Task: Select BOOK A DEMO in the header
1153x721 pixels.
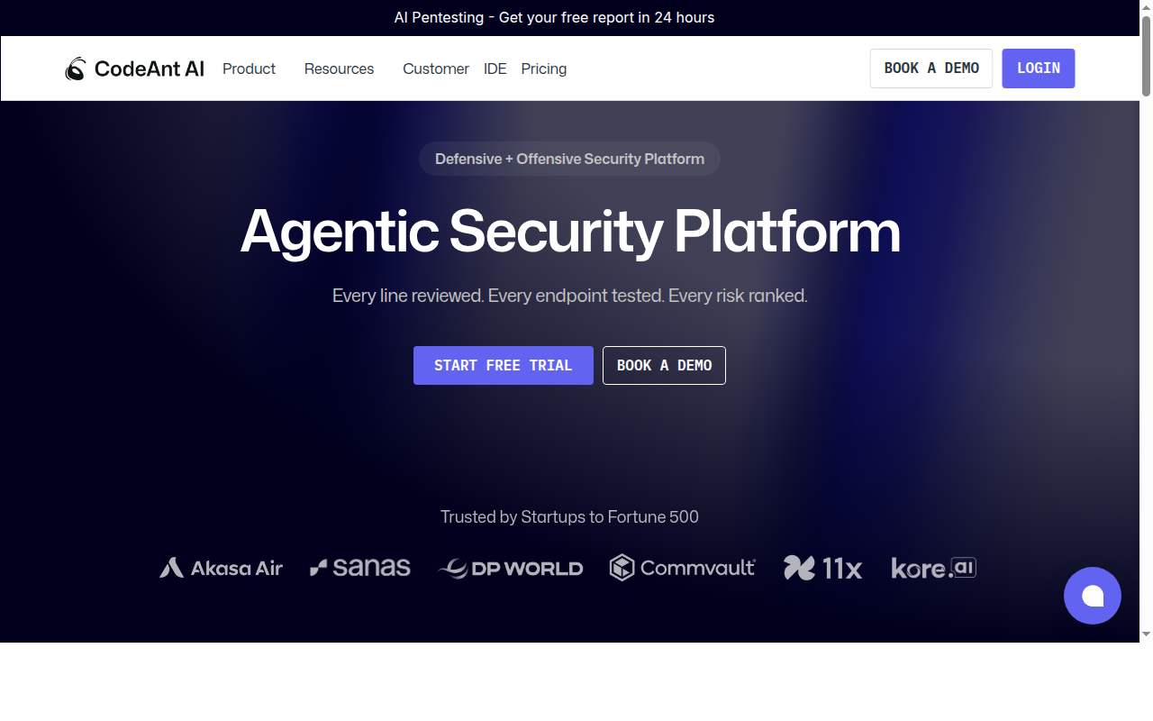Action: 931,68
